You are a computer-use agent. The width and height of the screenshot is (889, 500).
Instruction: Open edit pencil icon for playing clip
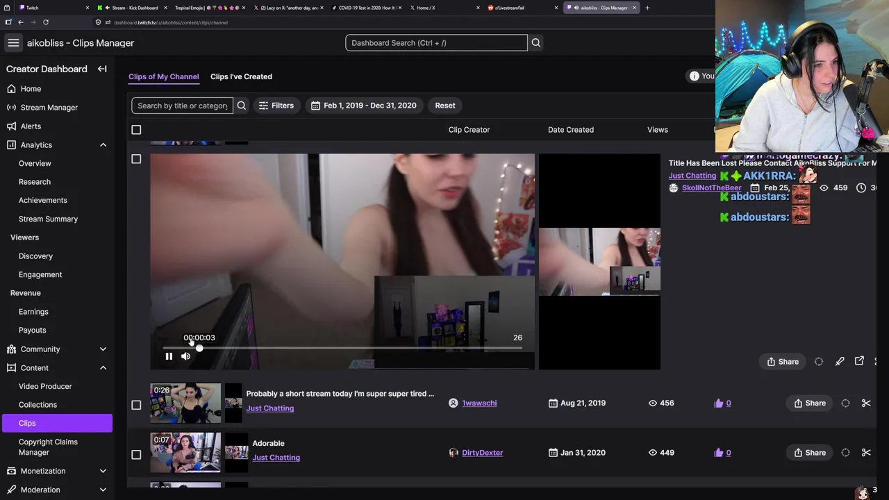click(x=840, y=361)
